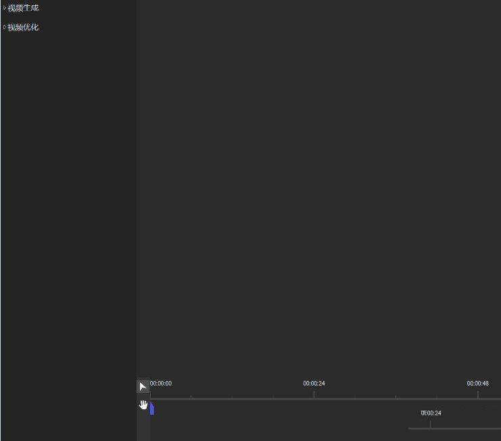Image resolution: width=501 pixels, height=441 pixels.
Task: Activate the hand pan tool
Action: [x=143, y=405]
